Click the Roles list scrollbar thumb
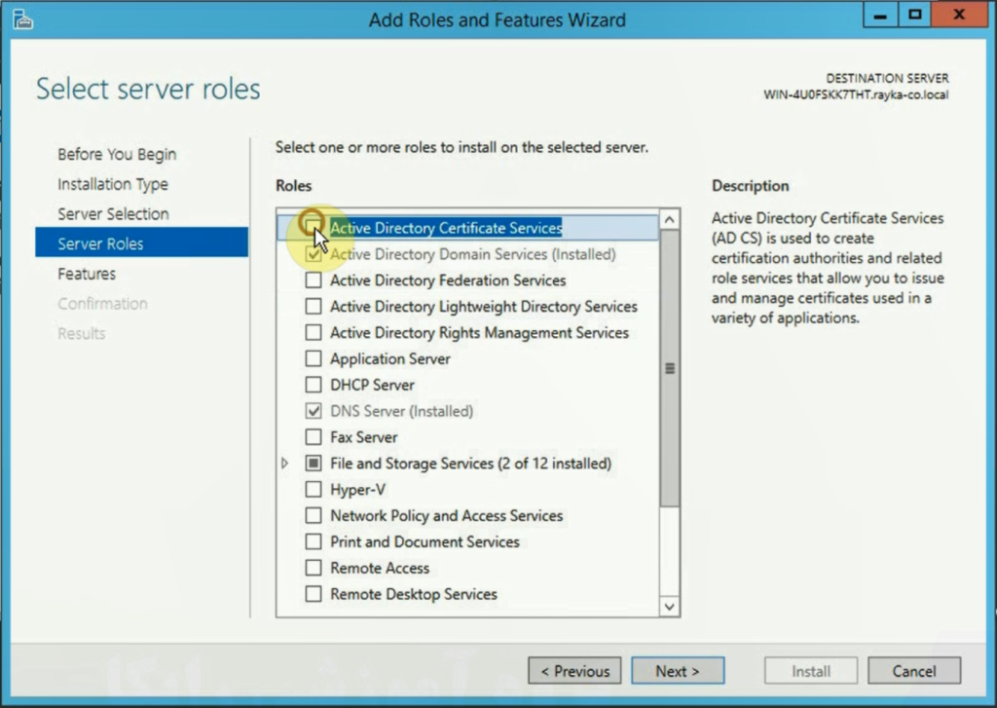997x708 pixels. (670, 368)
